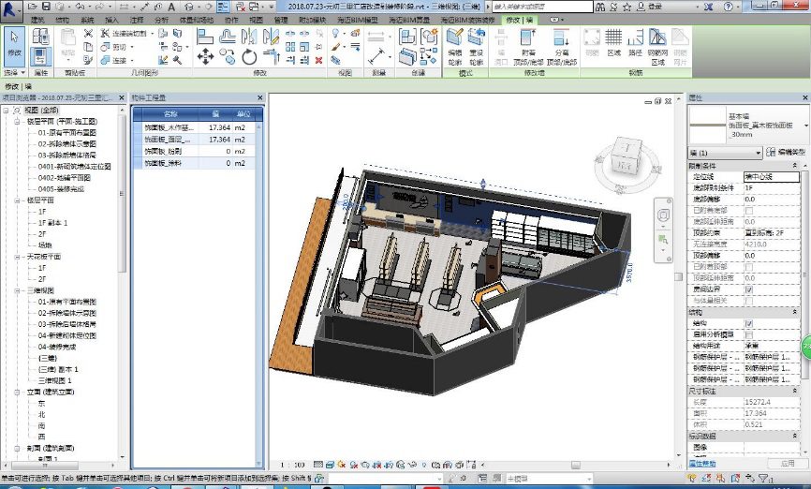Select the Modify arrow tool
Image resolution: width=811 pixels, height=489 pixels.
14,46
